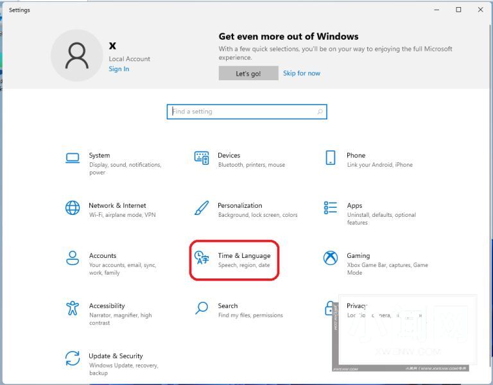Open the Phone icon
This screenshot has width=493, height=385.
pos(331,157)
